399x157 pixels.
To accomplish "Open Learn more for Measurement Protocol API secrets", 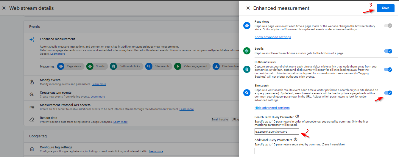I will [x=186, y=109].
